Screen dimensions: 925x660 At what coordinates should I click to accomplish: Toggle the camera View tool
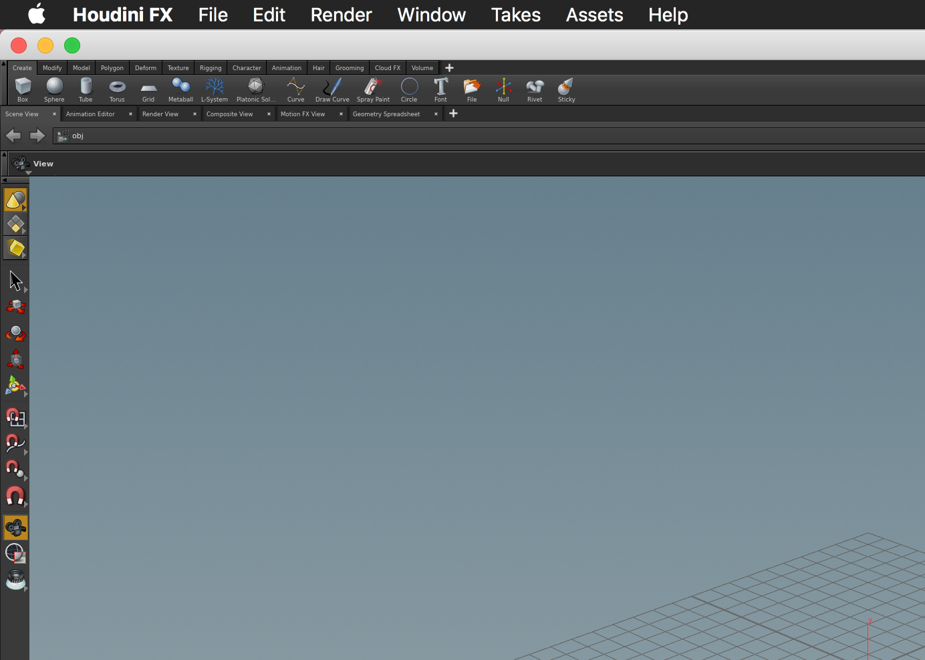[x=15, y=528]
